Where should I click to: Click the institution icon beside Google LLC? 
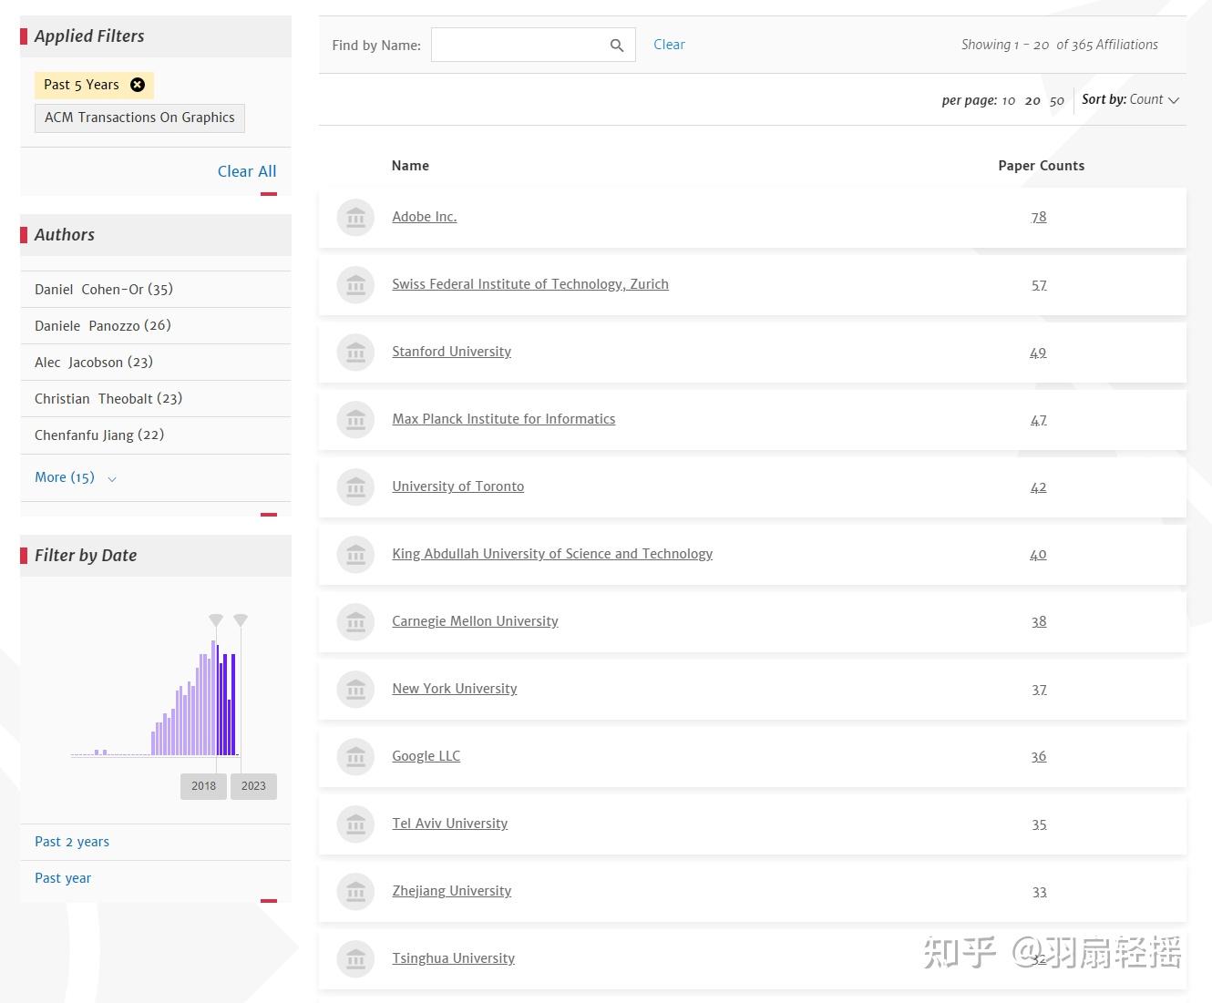click(355, 757)
